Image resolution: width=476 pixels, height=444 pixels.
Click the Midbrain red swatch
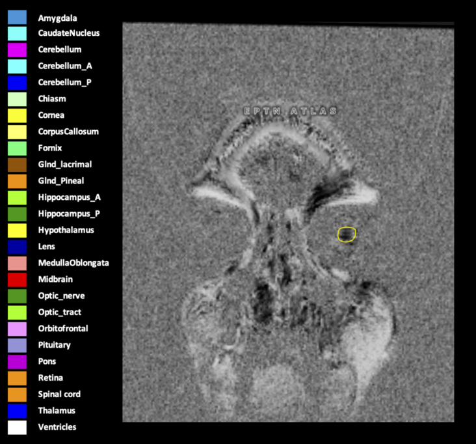point(17,279)
